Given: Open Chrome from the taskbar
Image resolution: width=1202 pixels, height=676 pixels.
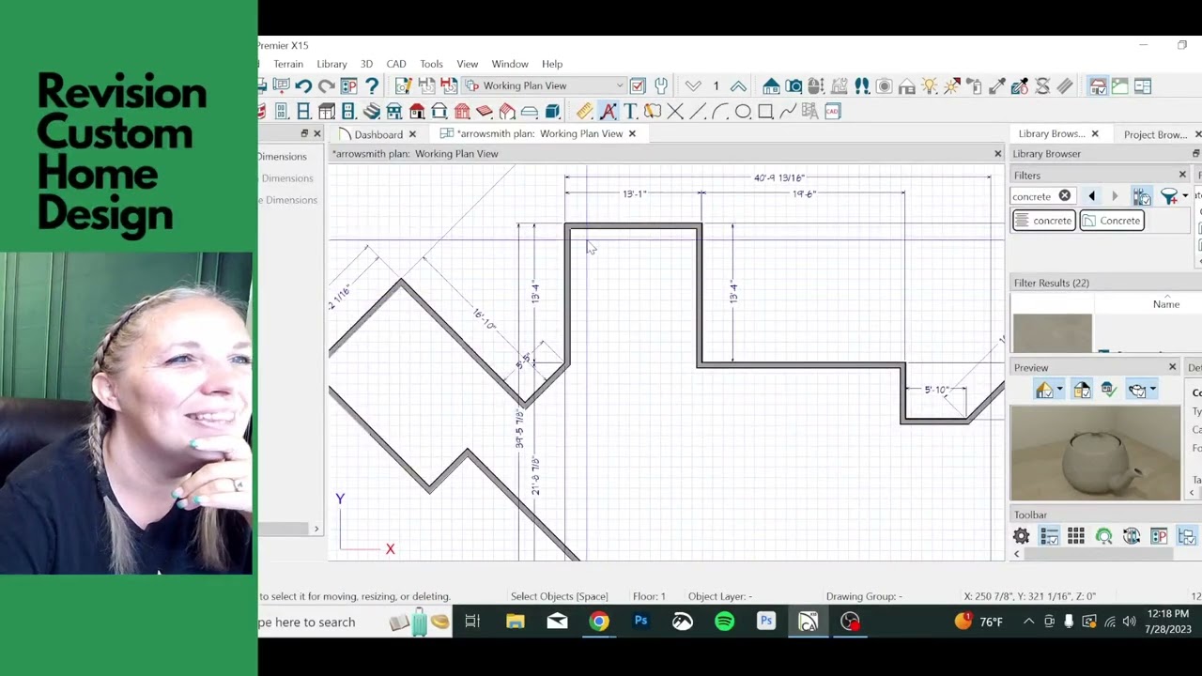Looking at the screenshot, I should coord(599,622).
